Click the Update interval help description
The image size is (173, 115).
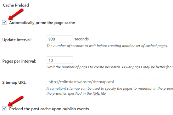click(107, 46)
